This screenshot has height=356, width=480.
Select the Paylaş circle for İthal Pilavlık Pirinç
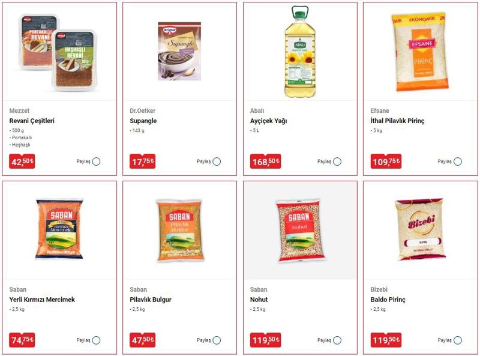point(458,161)
